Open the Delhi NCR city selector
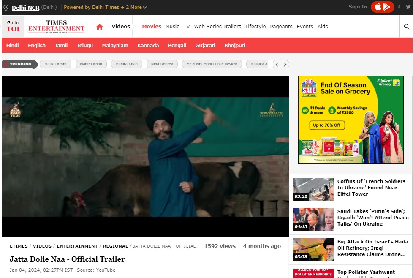The width and height of the screenshot is (413, 278). coord(26,8)
